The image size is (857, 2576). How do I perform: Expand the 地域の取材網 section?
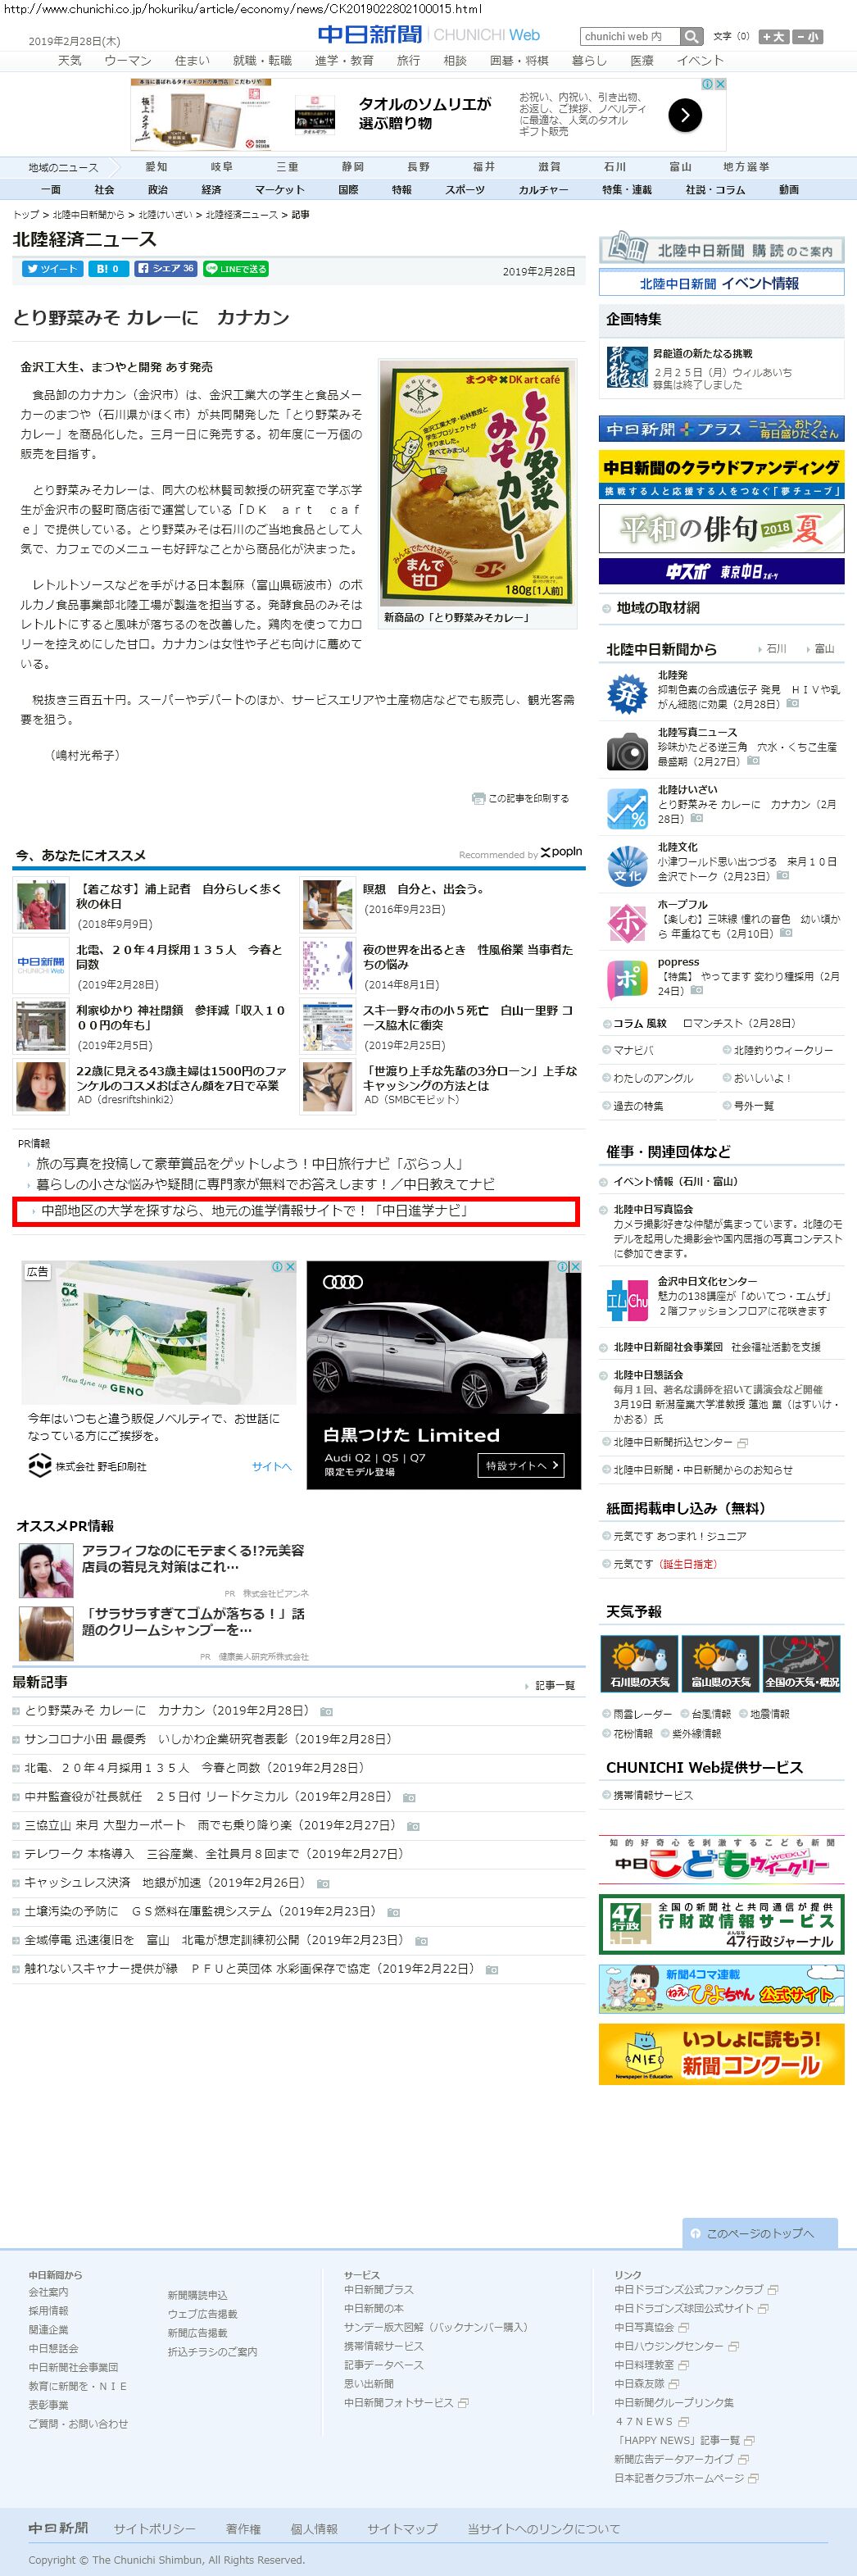pyautogui.click(x=657, y=608)
